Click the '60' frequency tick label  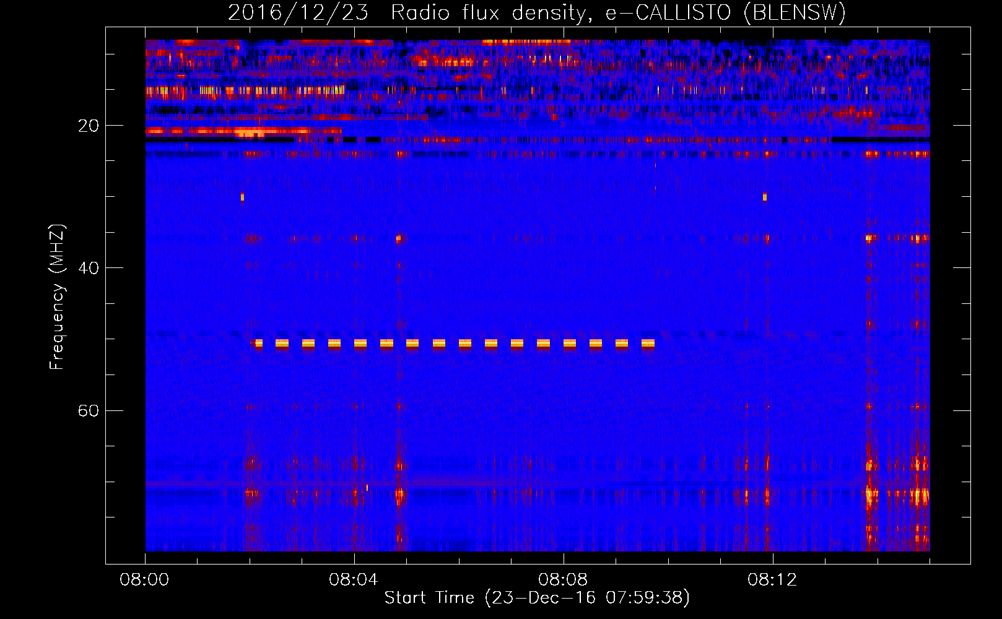89,410
